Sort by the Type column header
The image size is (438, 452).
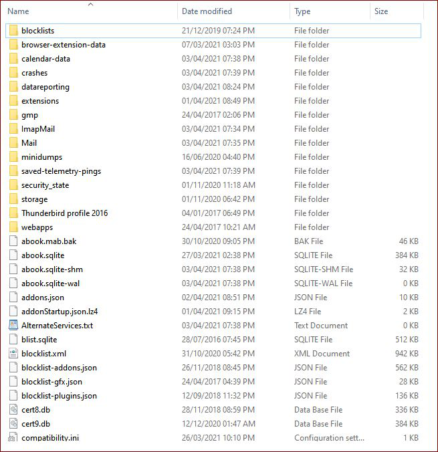[x=302, y=11]
